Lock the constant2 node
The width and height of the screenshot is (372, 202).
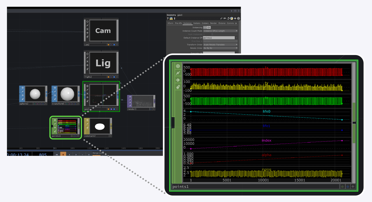(x=87, y=127)
